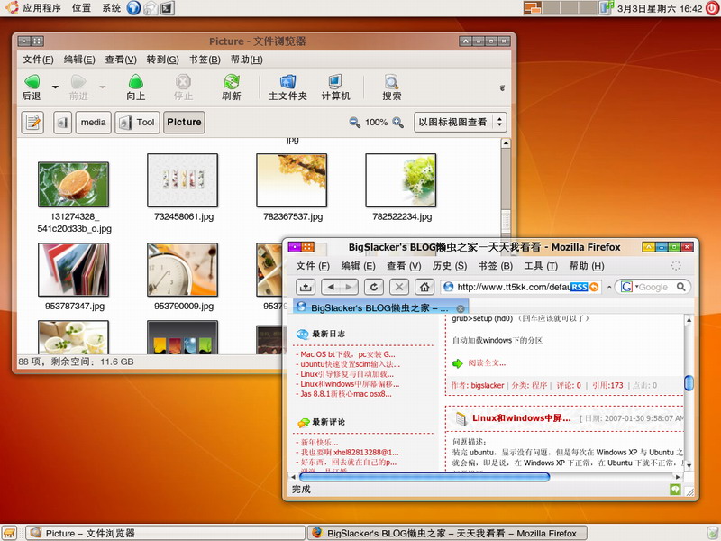Screen dimensions: 721x541
Task: Open 查看(V) menu in file browser
Action: click(121, 60)
